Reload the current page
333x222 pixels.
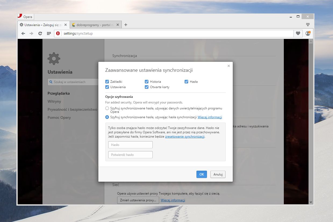[x=40, y=34]
